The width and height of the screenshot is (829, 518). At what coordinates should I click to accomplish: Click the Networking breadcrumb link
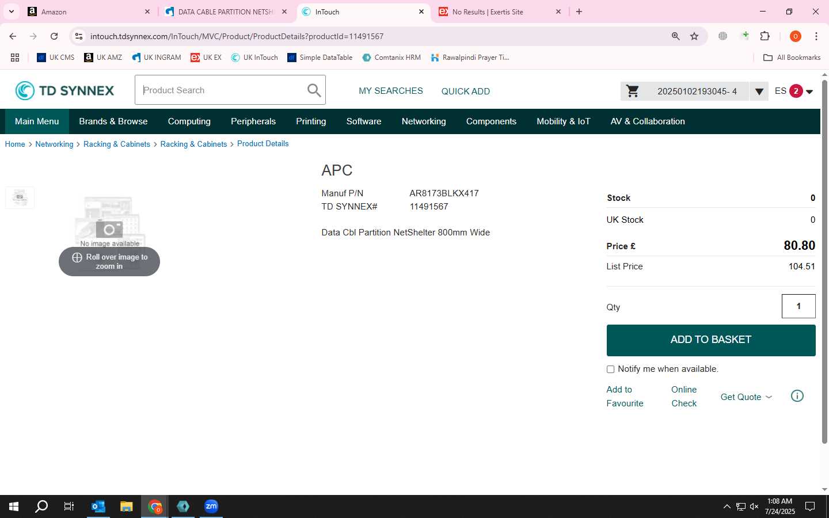(x=54, y=144)
